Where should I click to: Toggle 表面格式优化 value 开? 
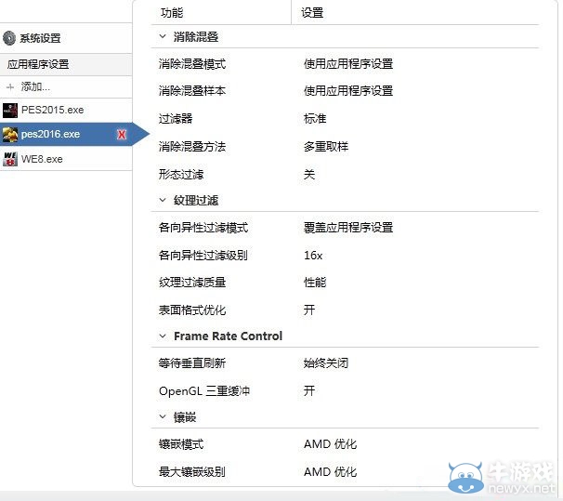tap(309, 310)
